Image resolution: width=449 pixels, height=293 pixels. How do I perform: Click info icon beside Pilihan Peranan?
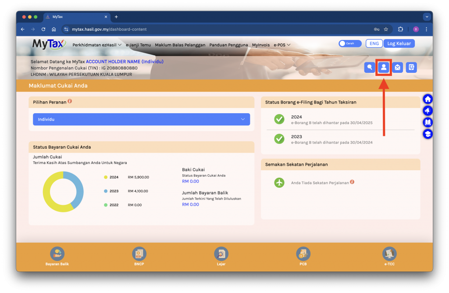[70, 101]
